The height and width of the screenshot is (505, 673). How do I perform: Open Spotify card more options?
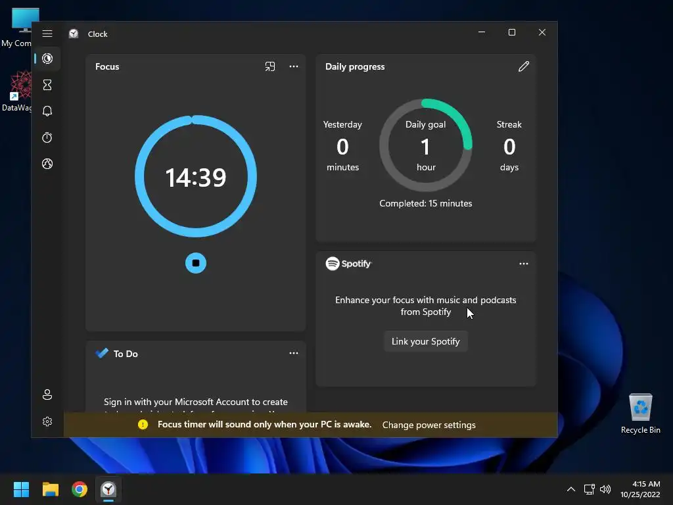click(524, 264)
